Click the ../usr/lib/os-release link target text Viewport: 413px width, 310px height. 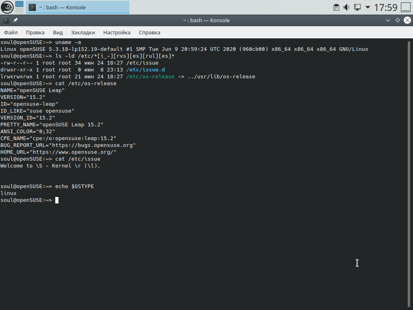click(x=221, y=76)
